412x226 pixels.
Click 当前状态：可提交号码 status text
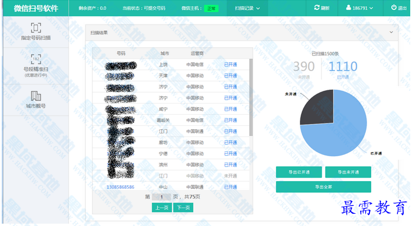(144, 8)
